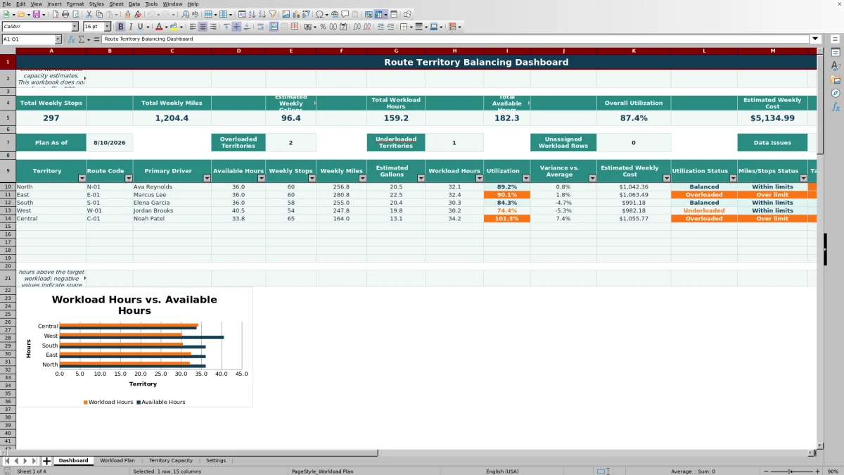Open the sidebar Gallery icon

(836, 80)
